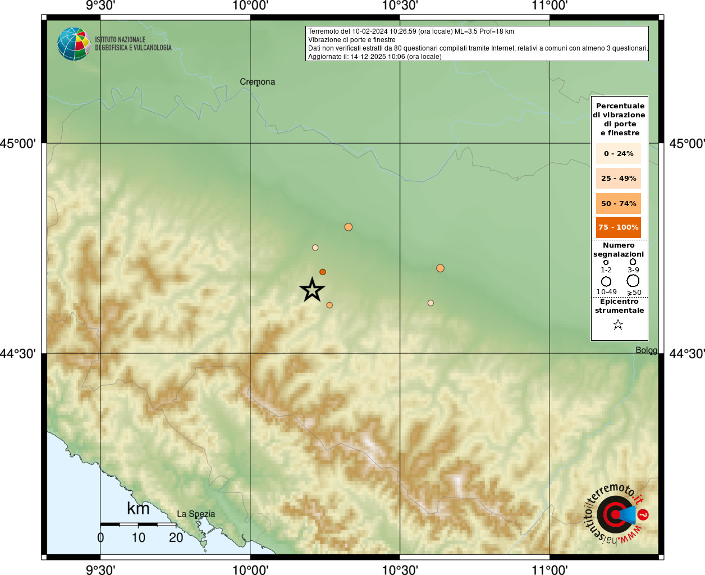The height and width of the screenshot is (575, 705).
Task: Click the ≥50 reports circle in legend
Action: click(x=633, y=281)
